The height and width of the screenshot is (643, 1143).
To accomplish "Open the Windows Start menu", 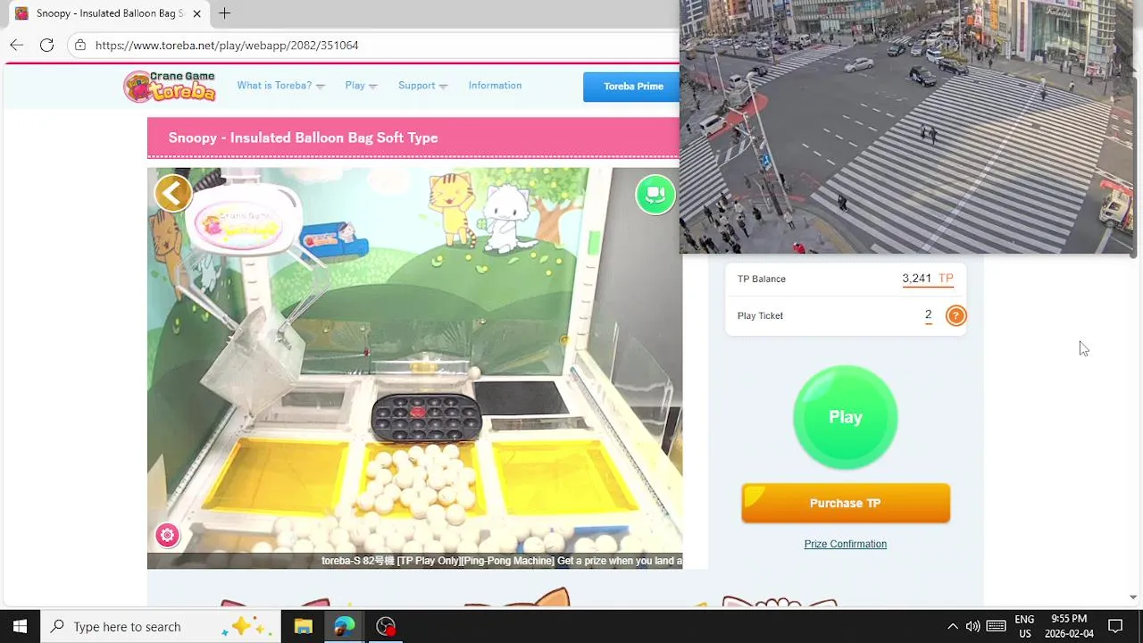I will 20,626.
